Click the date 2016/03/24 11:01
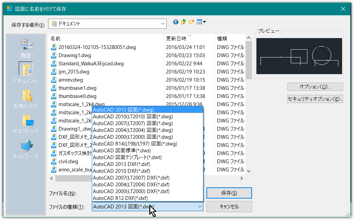This screenshot has height=220, width=354. tap(185, 47)
